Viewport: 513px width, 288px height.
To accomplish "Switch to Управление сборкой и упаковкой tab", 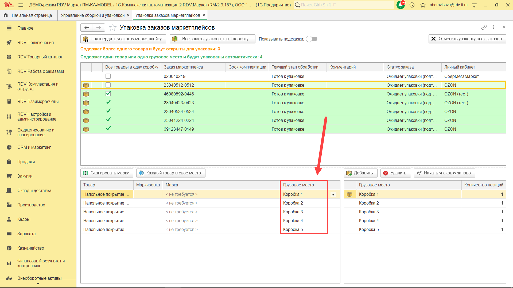I will (92, 15).
